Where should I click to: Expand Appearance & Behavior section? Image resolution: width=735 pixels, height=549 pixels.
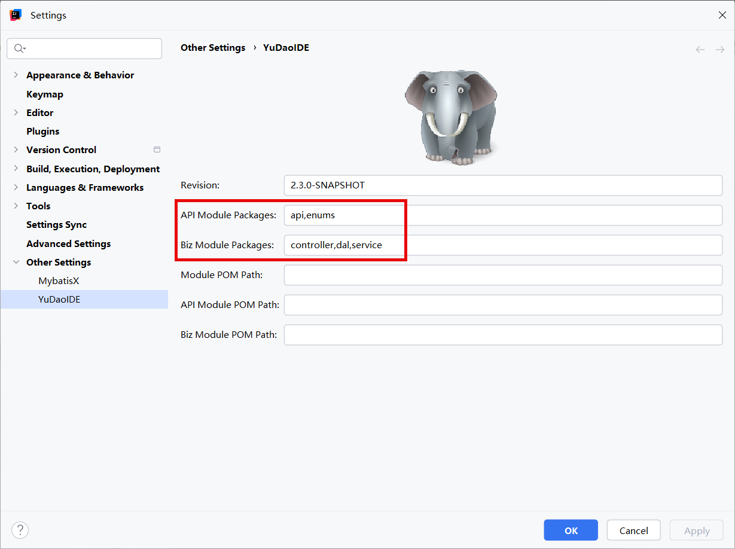16,75
